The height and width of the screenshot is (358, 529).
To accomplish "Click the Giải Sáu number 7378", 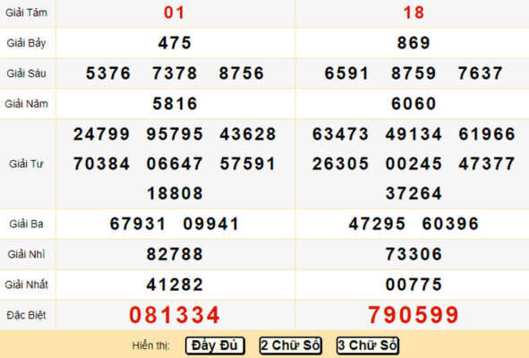I will tap(175, 73).
